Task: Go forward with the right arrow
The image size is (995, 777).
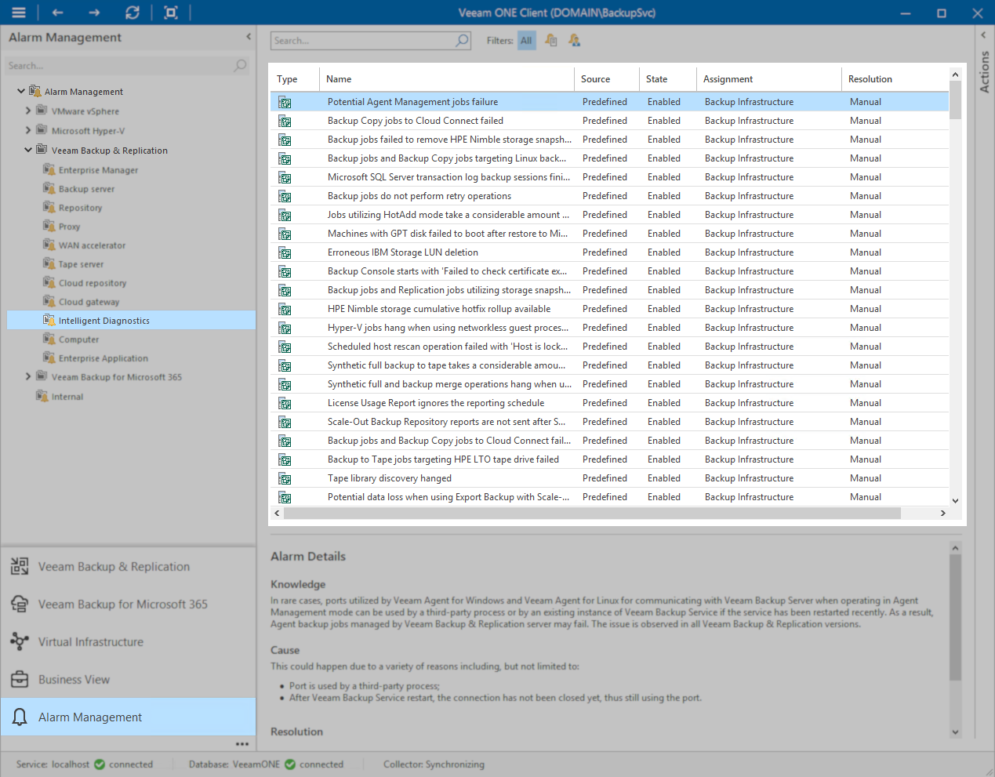Action: pyautogui.click(x=95, y=13)
